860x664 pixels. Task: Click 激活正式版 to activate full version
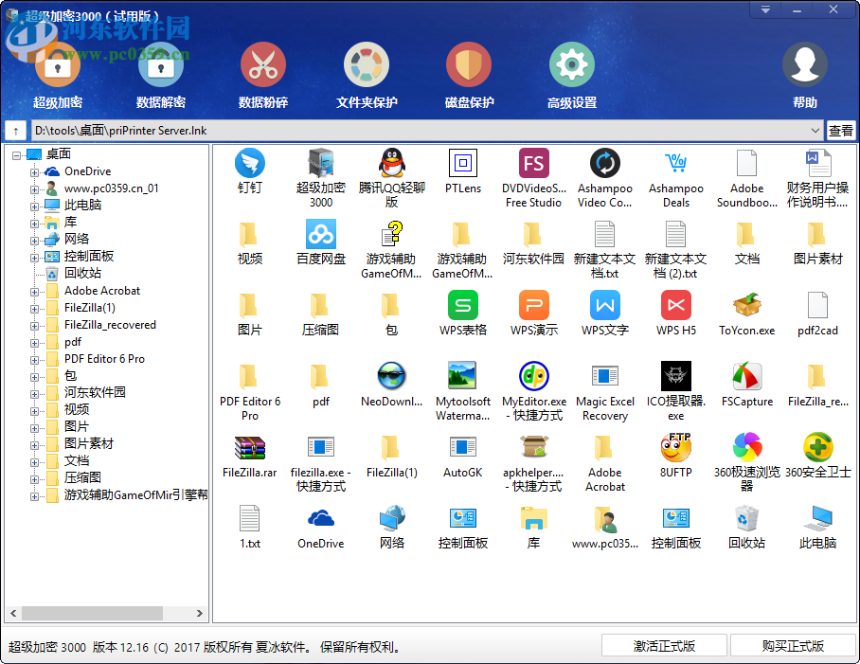[663, 645]
